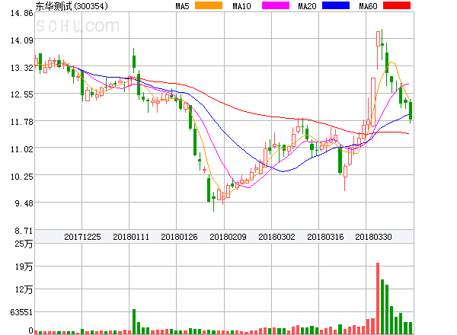This screenshot has height=335, width=457.
Task: Click the 63551 volume axis label
Action: 21,312
